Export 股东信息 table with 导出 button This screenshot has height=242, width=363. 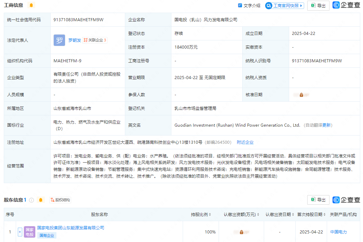(x=318, y=200)
